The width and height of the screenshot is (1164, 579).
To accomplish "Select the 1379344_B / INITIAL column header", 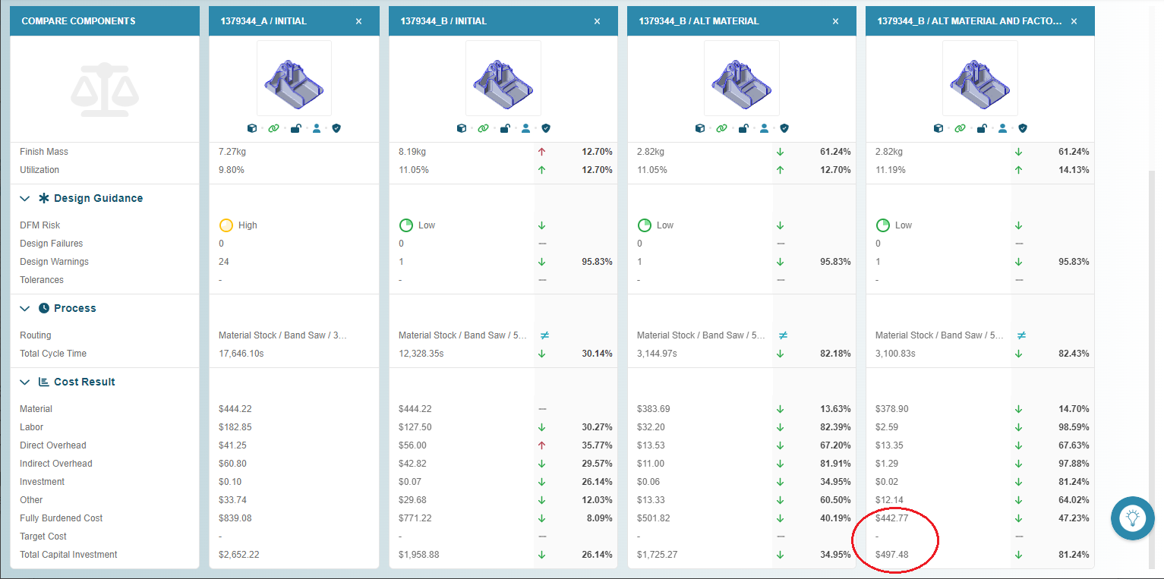I will coord(443,21).
